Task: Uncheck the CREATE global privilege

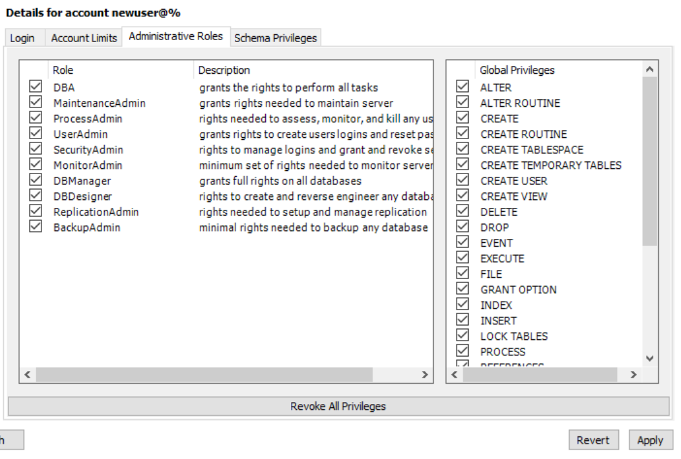Action: pos(462,118)
